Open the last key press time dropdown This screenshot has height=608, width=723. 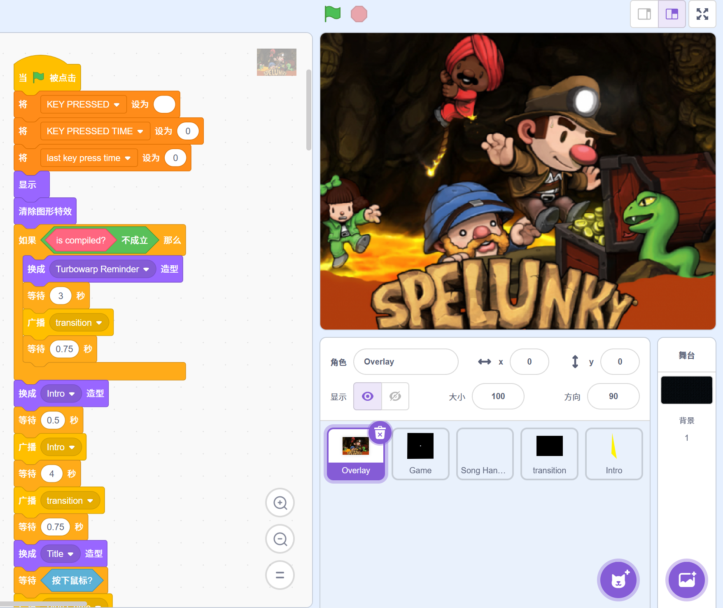click(x=128, y=158)
